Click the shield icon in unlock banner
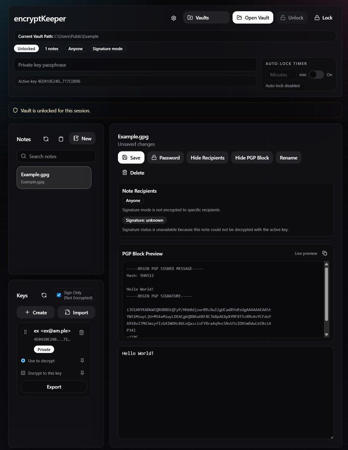The image size is (348, 450). pyautogui.click(x=15, y=111)
